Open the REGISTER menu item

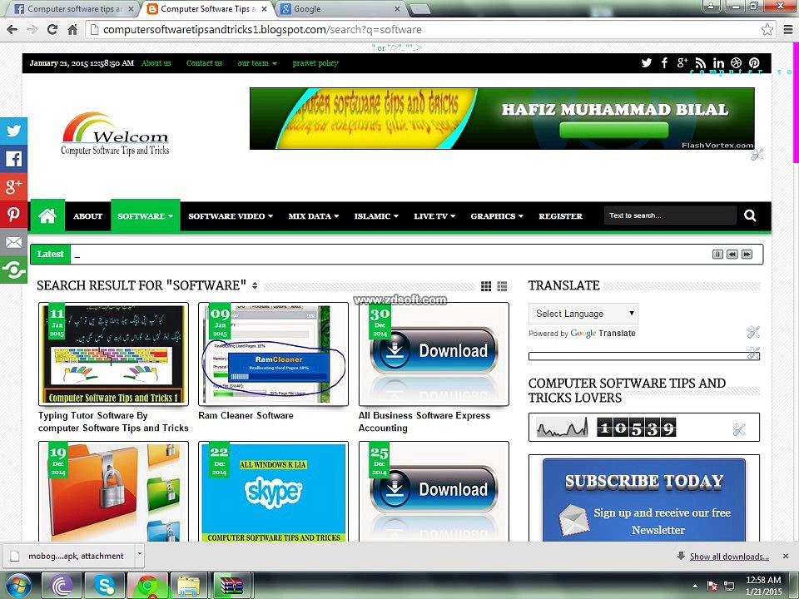coord(560,216)
